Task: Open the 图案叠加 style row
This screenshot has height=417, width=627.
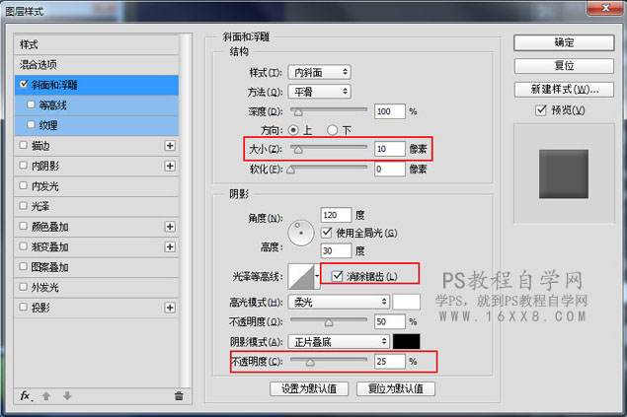Action: 97,267
